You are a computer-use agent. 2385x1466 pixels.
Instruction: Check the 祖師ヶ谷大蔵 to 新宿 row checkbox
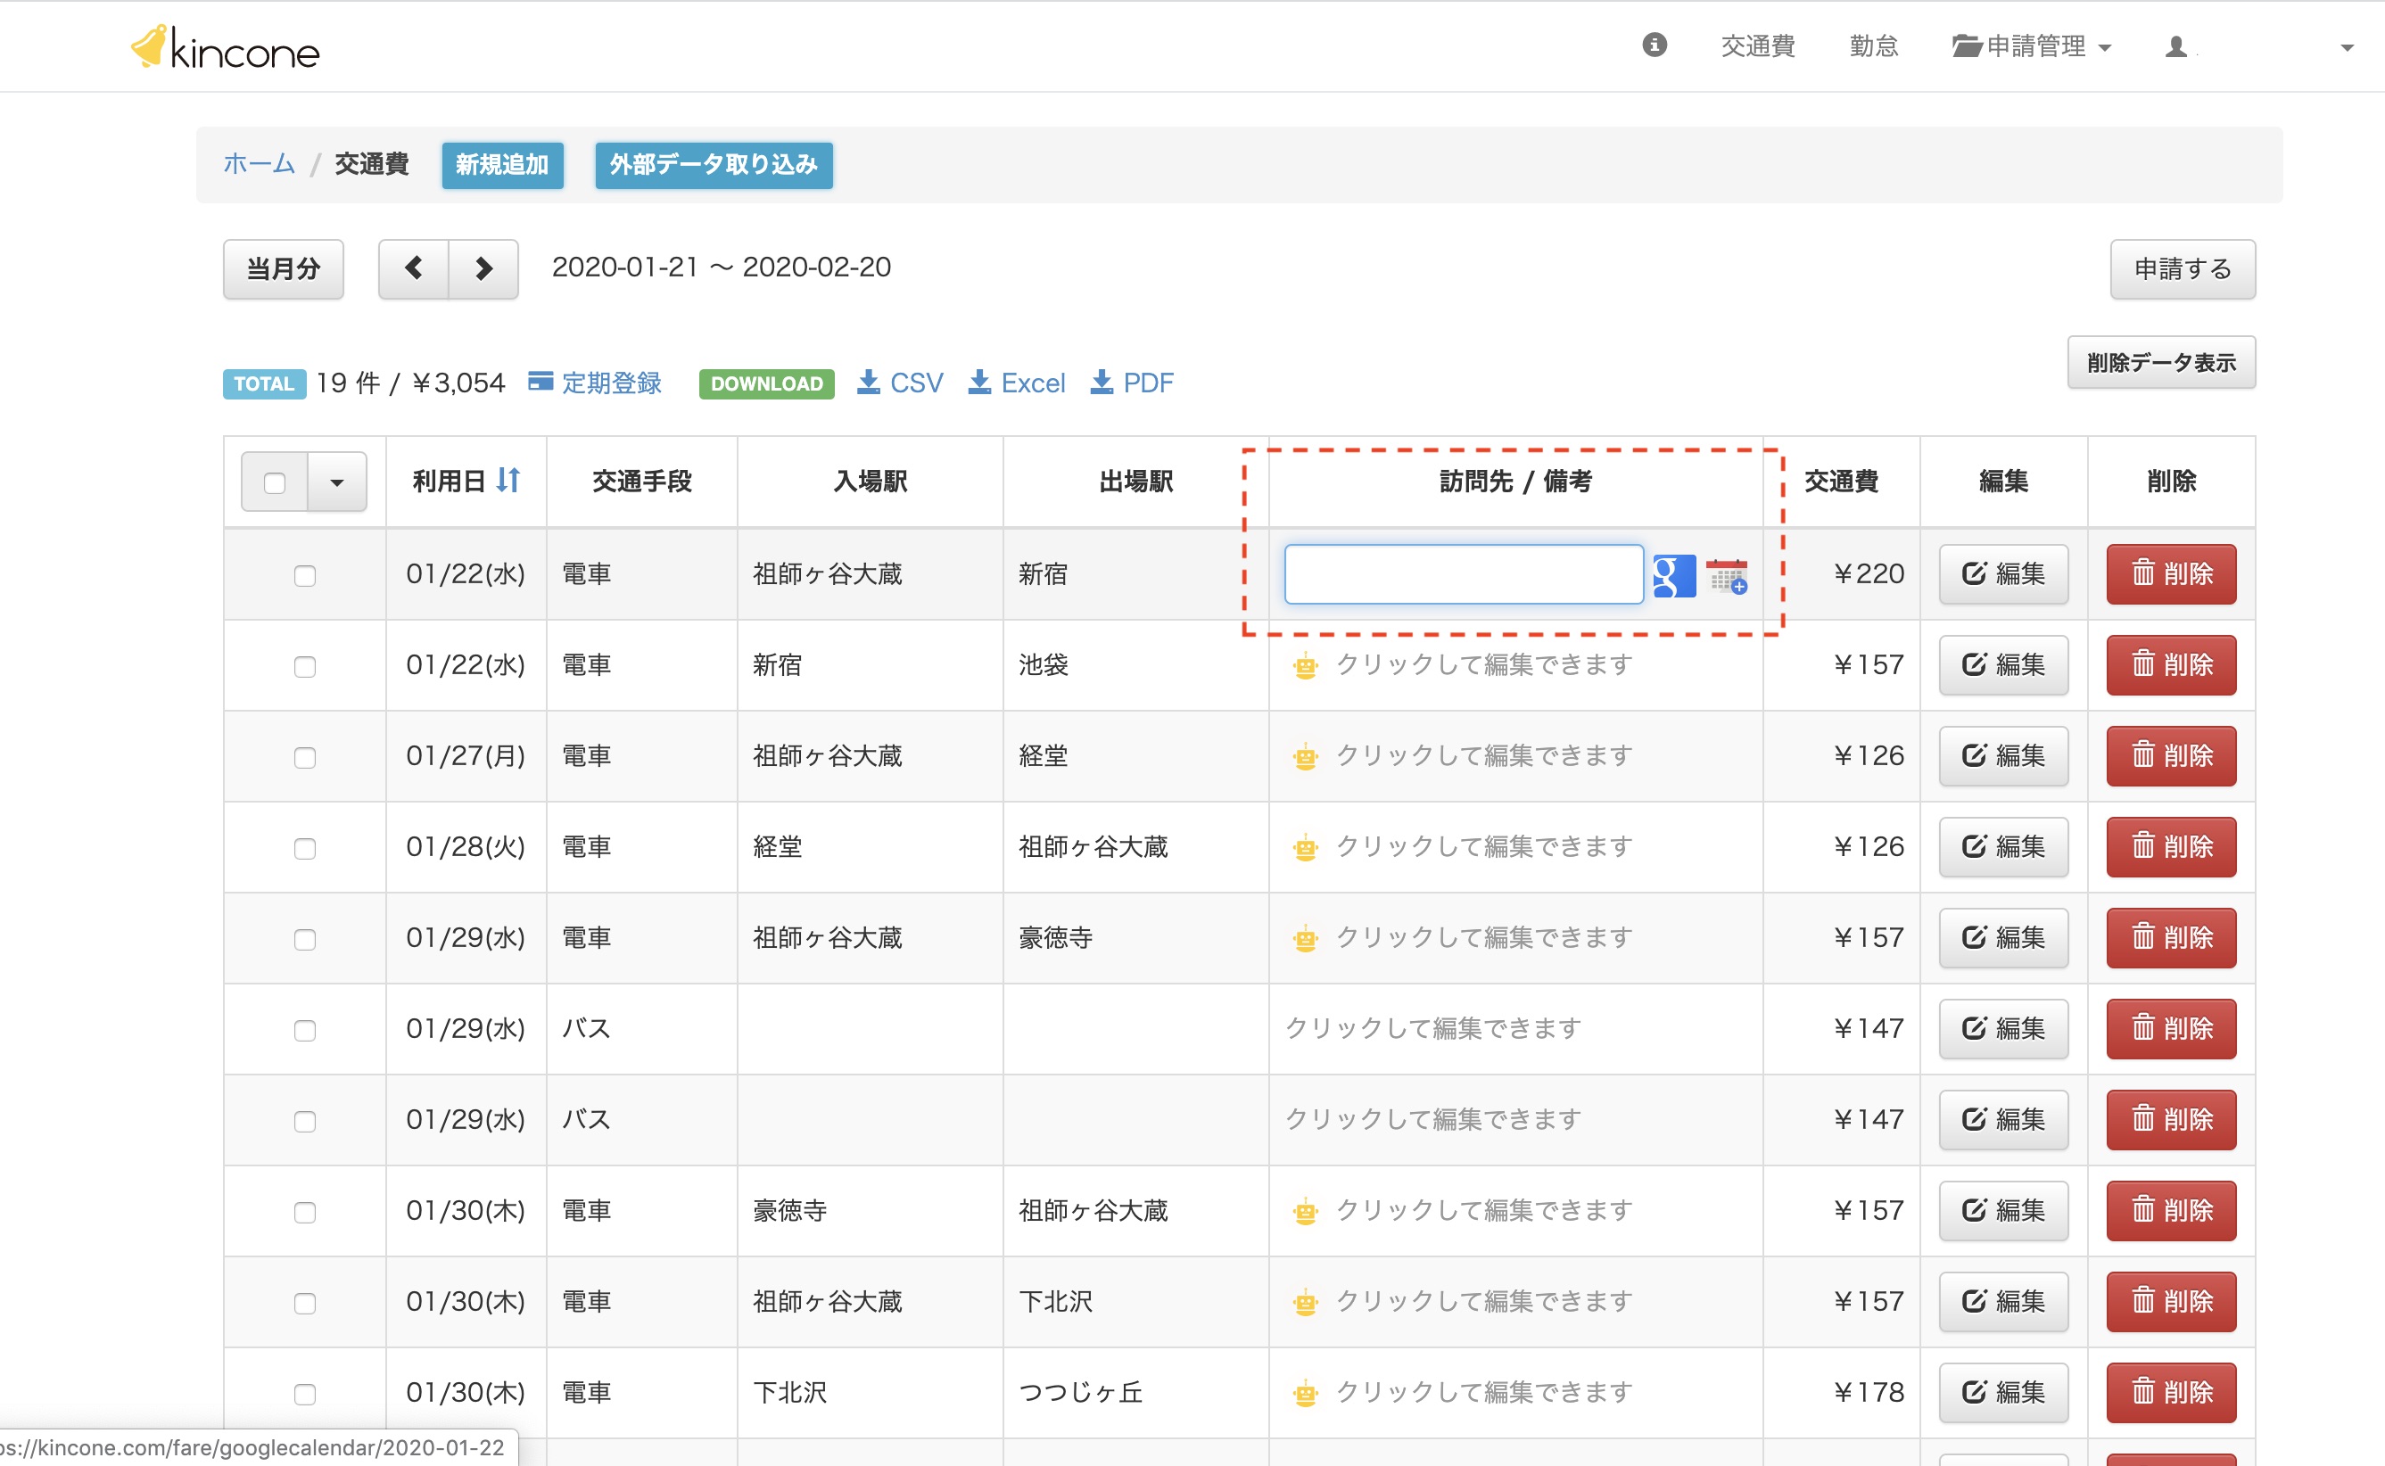[x=304, y=576]
